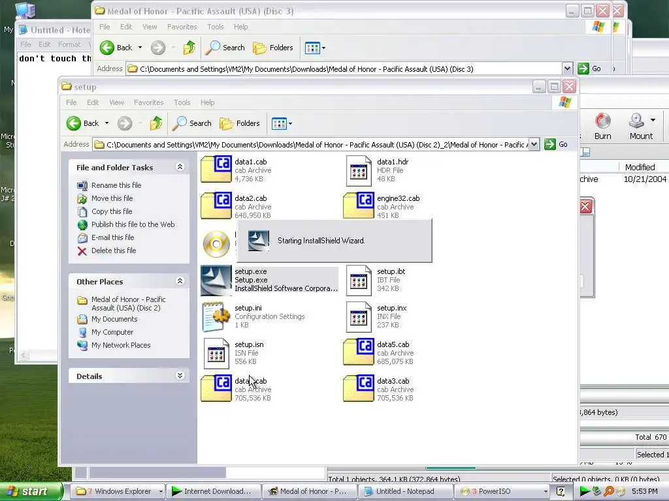Expand address bar dropdown in setup window
Image resolution: width=669 pixels, height=501 pixels.
tap(534, 144)
